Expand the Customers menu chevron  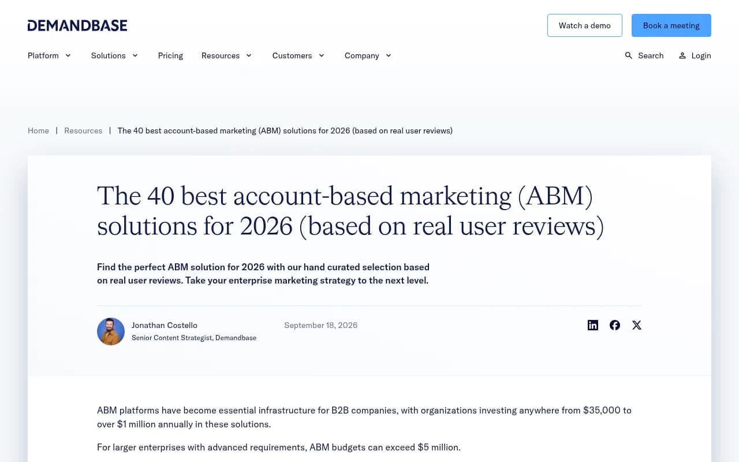(322, 55)
